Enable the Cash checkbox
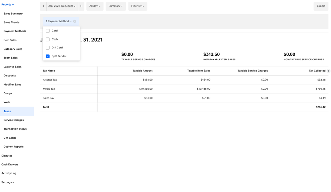The image size is (331, 192). tap(48, 39)
